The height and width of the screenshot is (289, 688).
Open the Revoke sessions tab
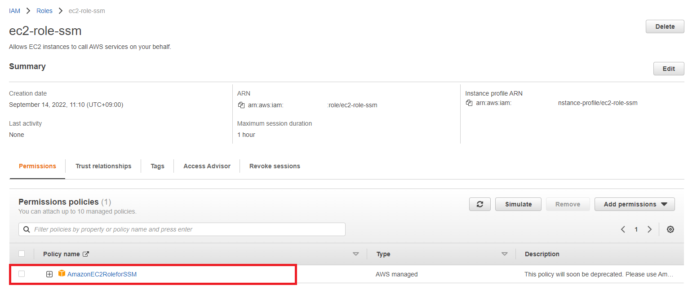[x=275, y=166]
